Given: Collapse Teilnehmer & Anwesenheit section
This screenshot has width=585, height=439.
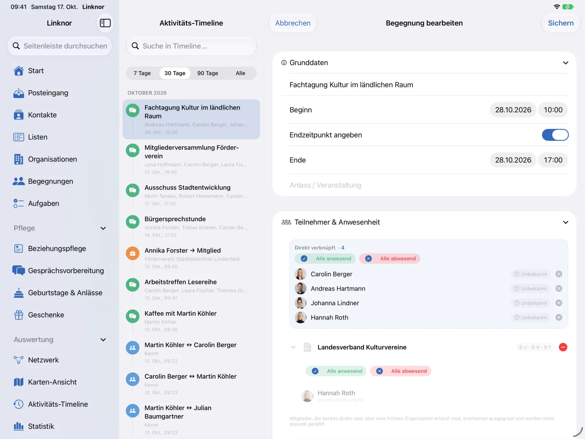Looking at the screenshot, I should [565, 222].
